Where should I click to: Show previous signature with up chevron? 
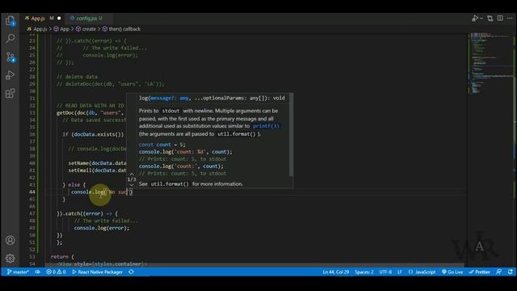pyautogui.click(x=132, y=174)
